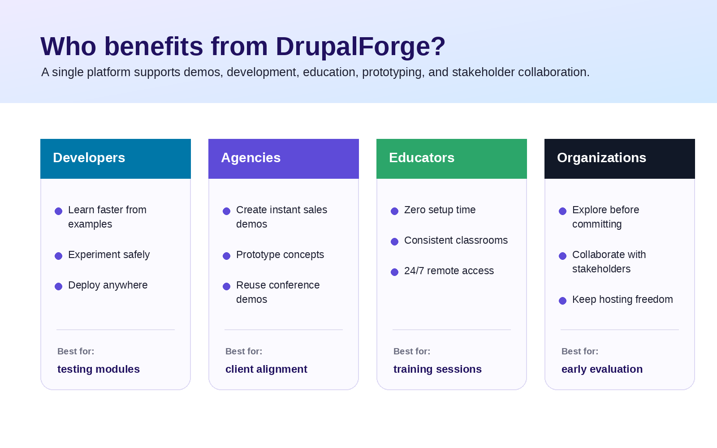
Task: Select the Agencies card header
Action: 284,159
